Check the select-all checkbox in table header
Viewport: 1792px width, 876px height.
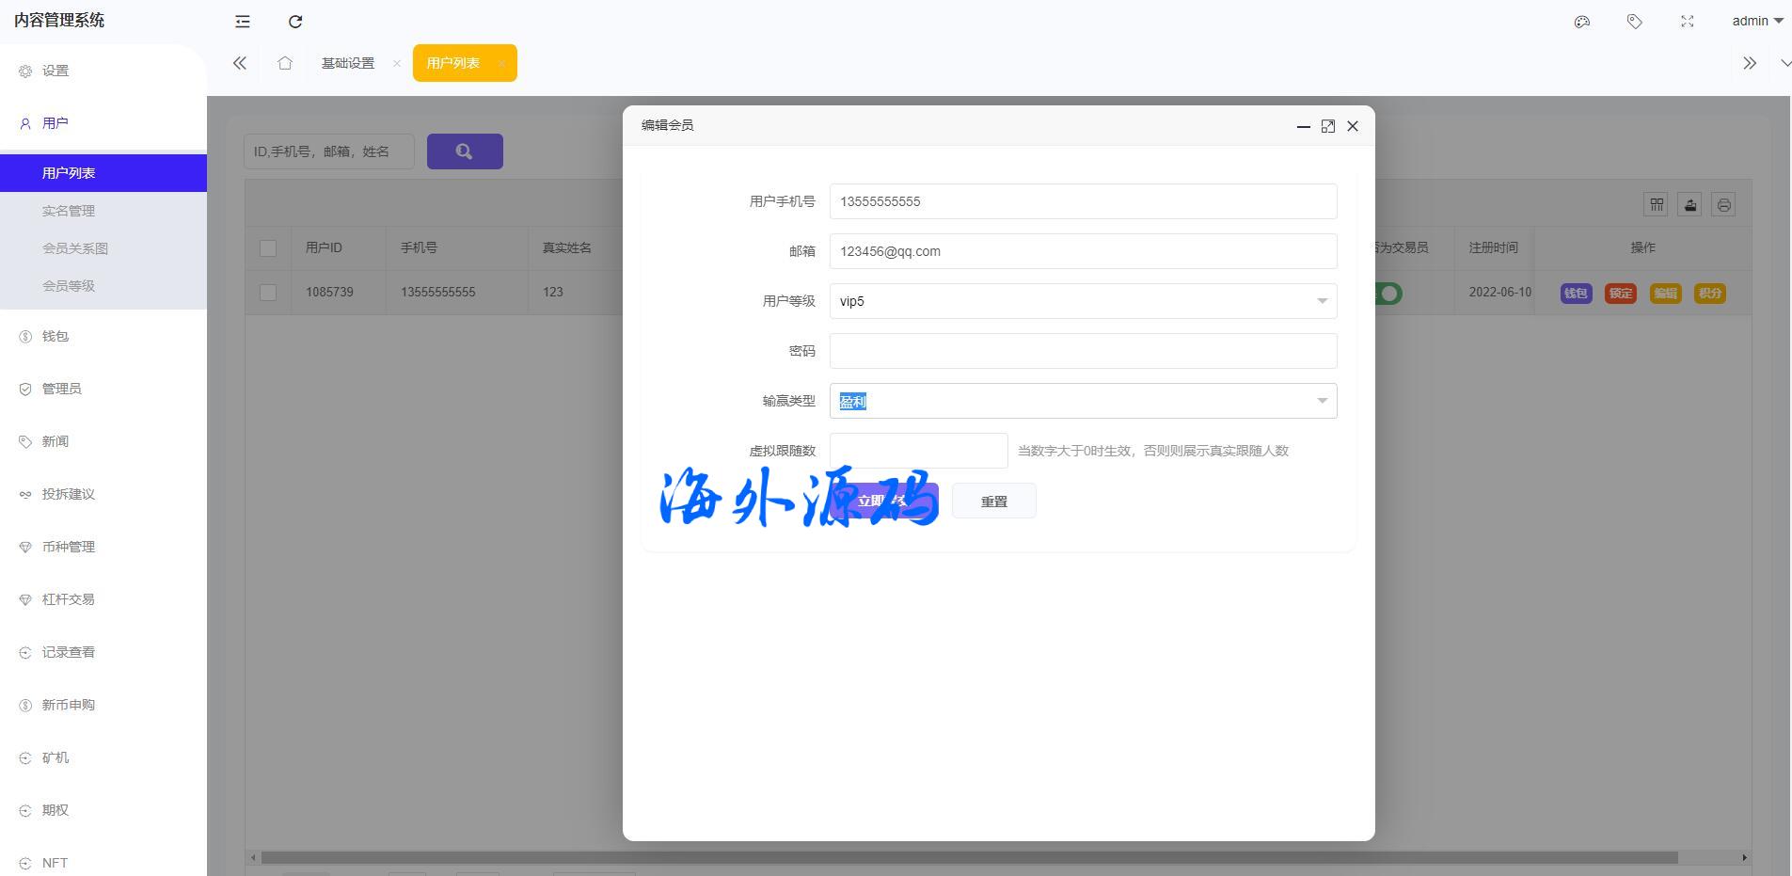coord(268,248)
